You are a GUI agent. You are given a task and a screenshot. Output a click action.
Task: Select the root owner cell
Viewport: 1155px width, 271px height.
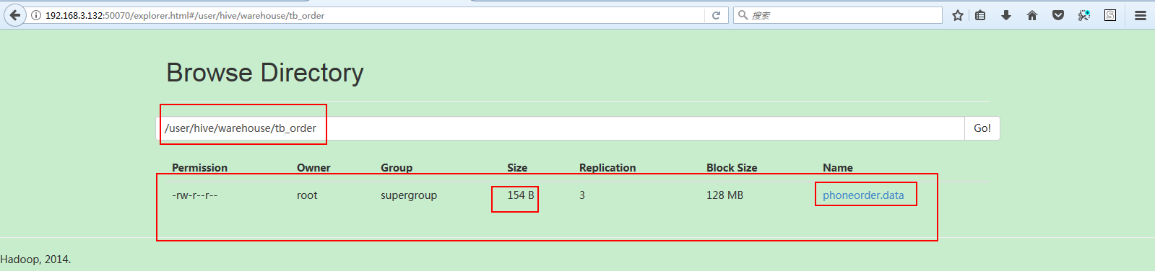[307, 195]
